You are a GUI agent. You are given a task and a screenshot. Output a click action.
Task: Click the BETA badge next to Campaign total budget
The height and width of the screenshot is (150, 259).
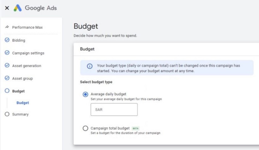tap(135, 128)
